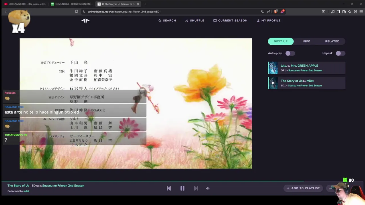Switch to the Info tab
This screenshot has height=205, width=365.
point(306,41)
